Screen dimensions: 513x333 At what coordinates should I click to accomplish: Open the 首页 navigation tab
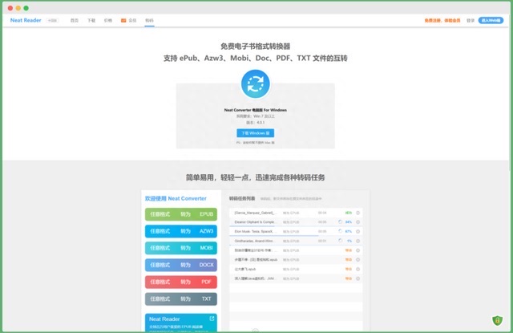click(75, 19)
